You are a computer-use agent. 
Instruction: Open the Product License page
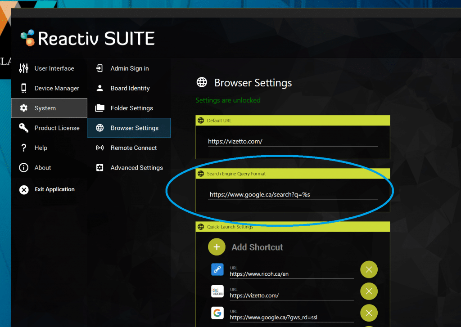click(49, 128)
